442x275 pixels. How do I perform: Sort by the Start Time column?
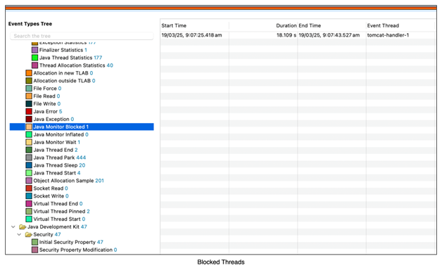[x=174, y=25]
